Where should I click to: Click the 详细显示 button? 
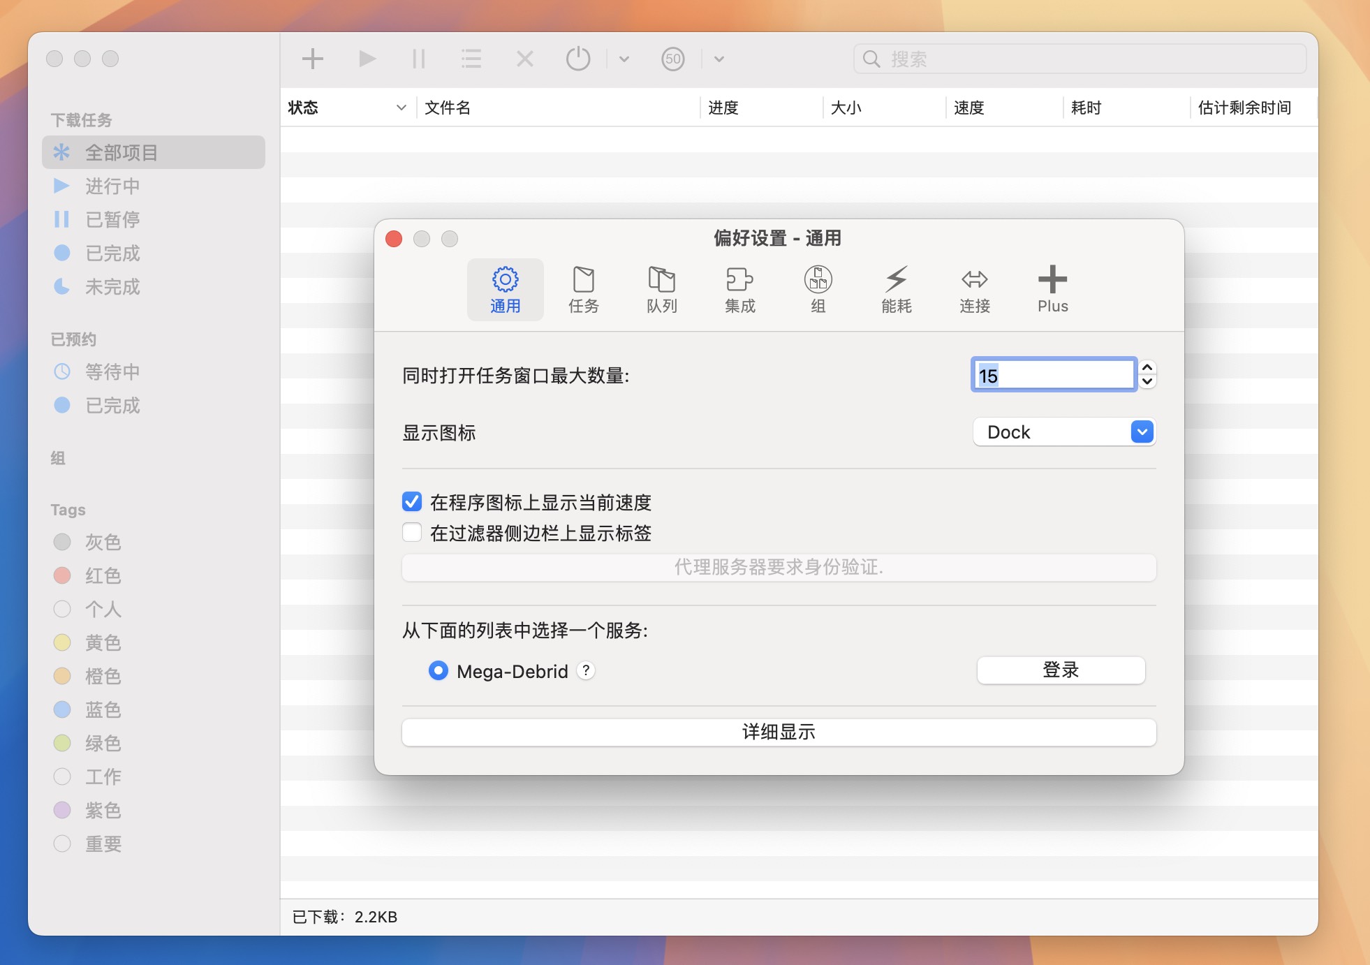(x=779, y=732)
